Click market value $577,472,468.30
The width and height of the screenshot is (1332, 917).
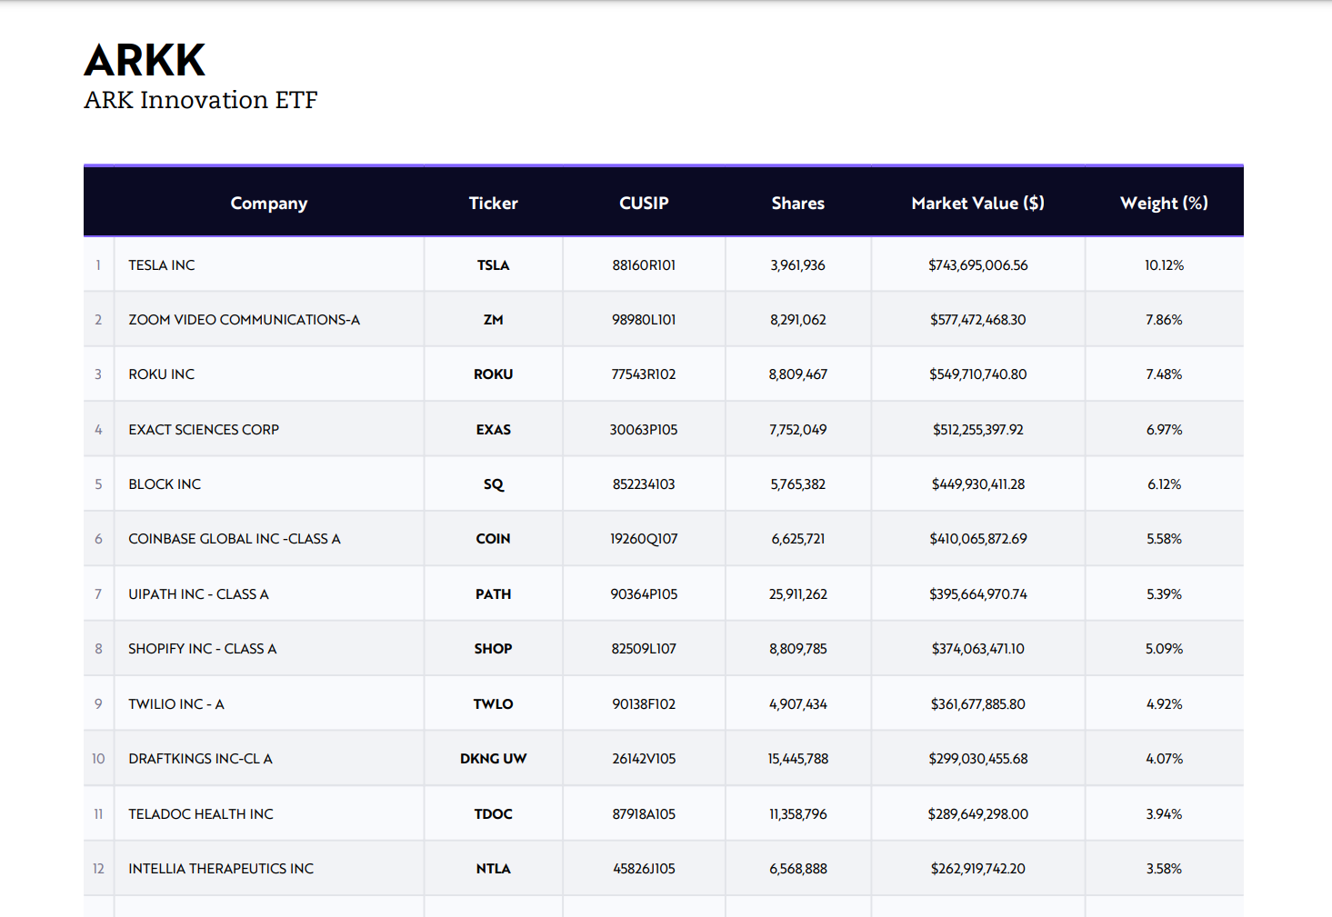(978, 320)
